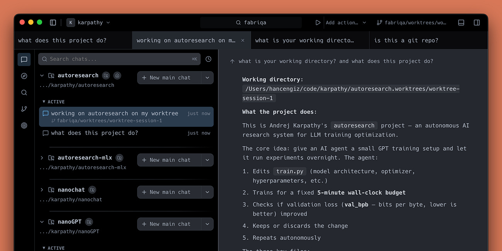Open dropdown arrow next to nanoGPT New main chat
Viewport: 502px width, 251px height.
pyautogui.click(x=207, y=224)
